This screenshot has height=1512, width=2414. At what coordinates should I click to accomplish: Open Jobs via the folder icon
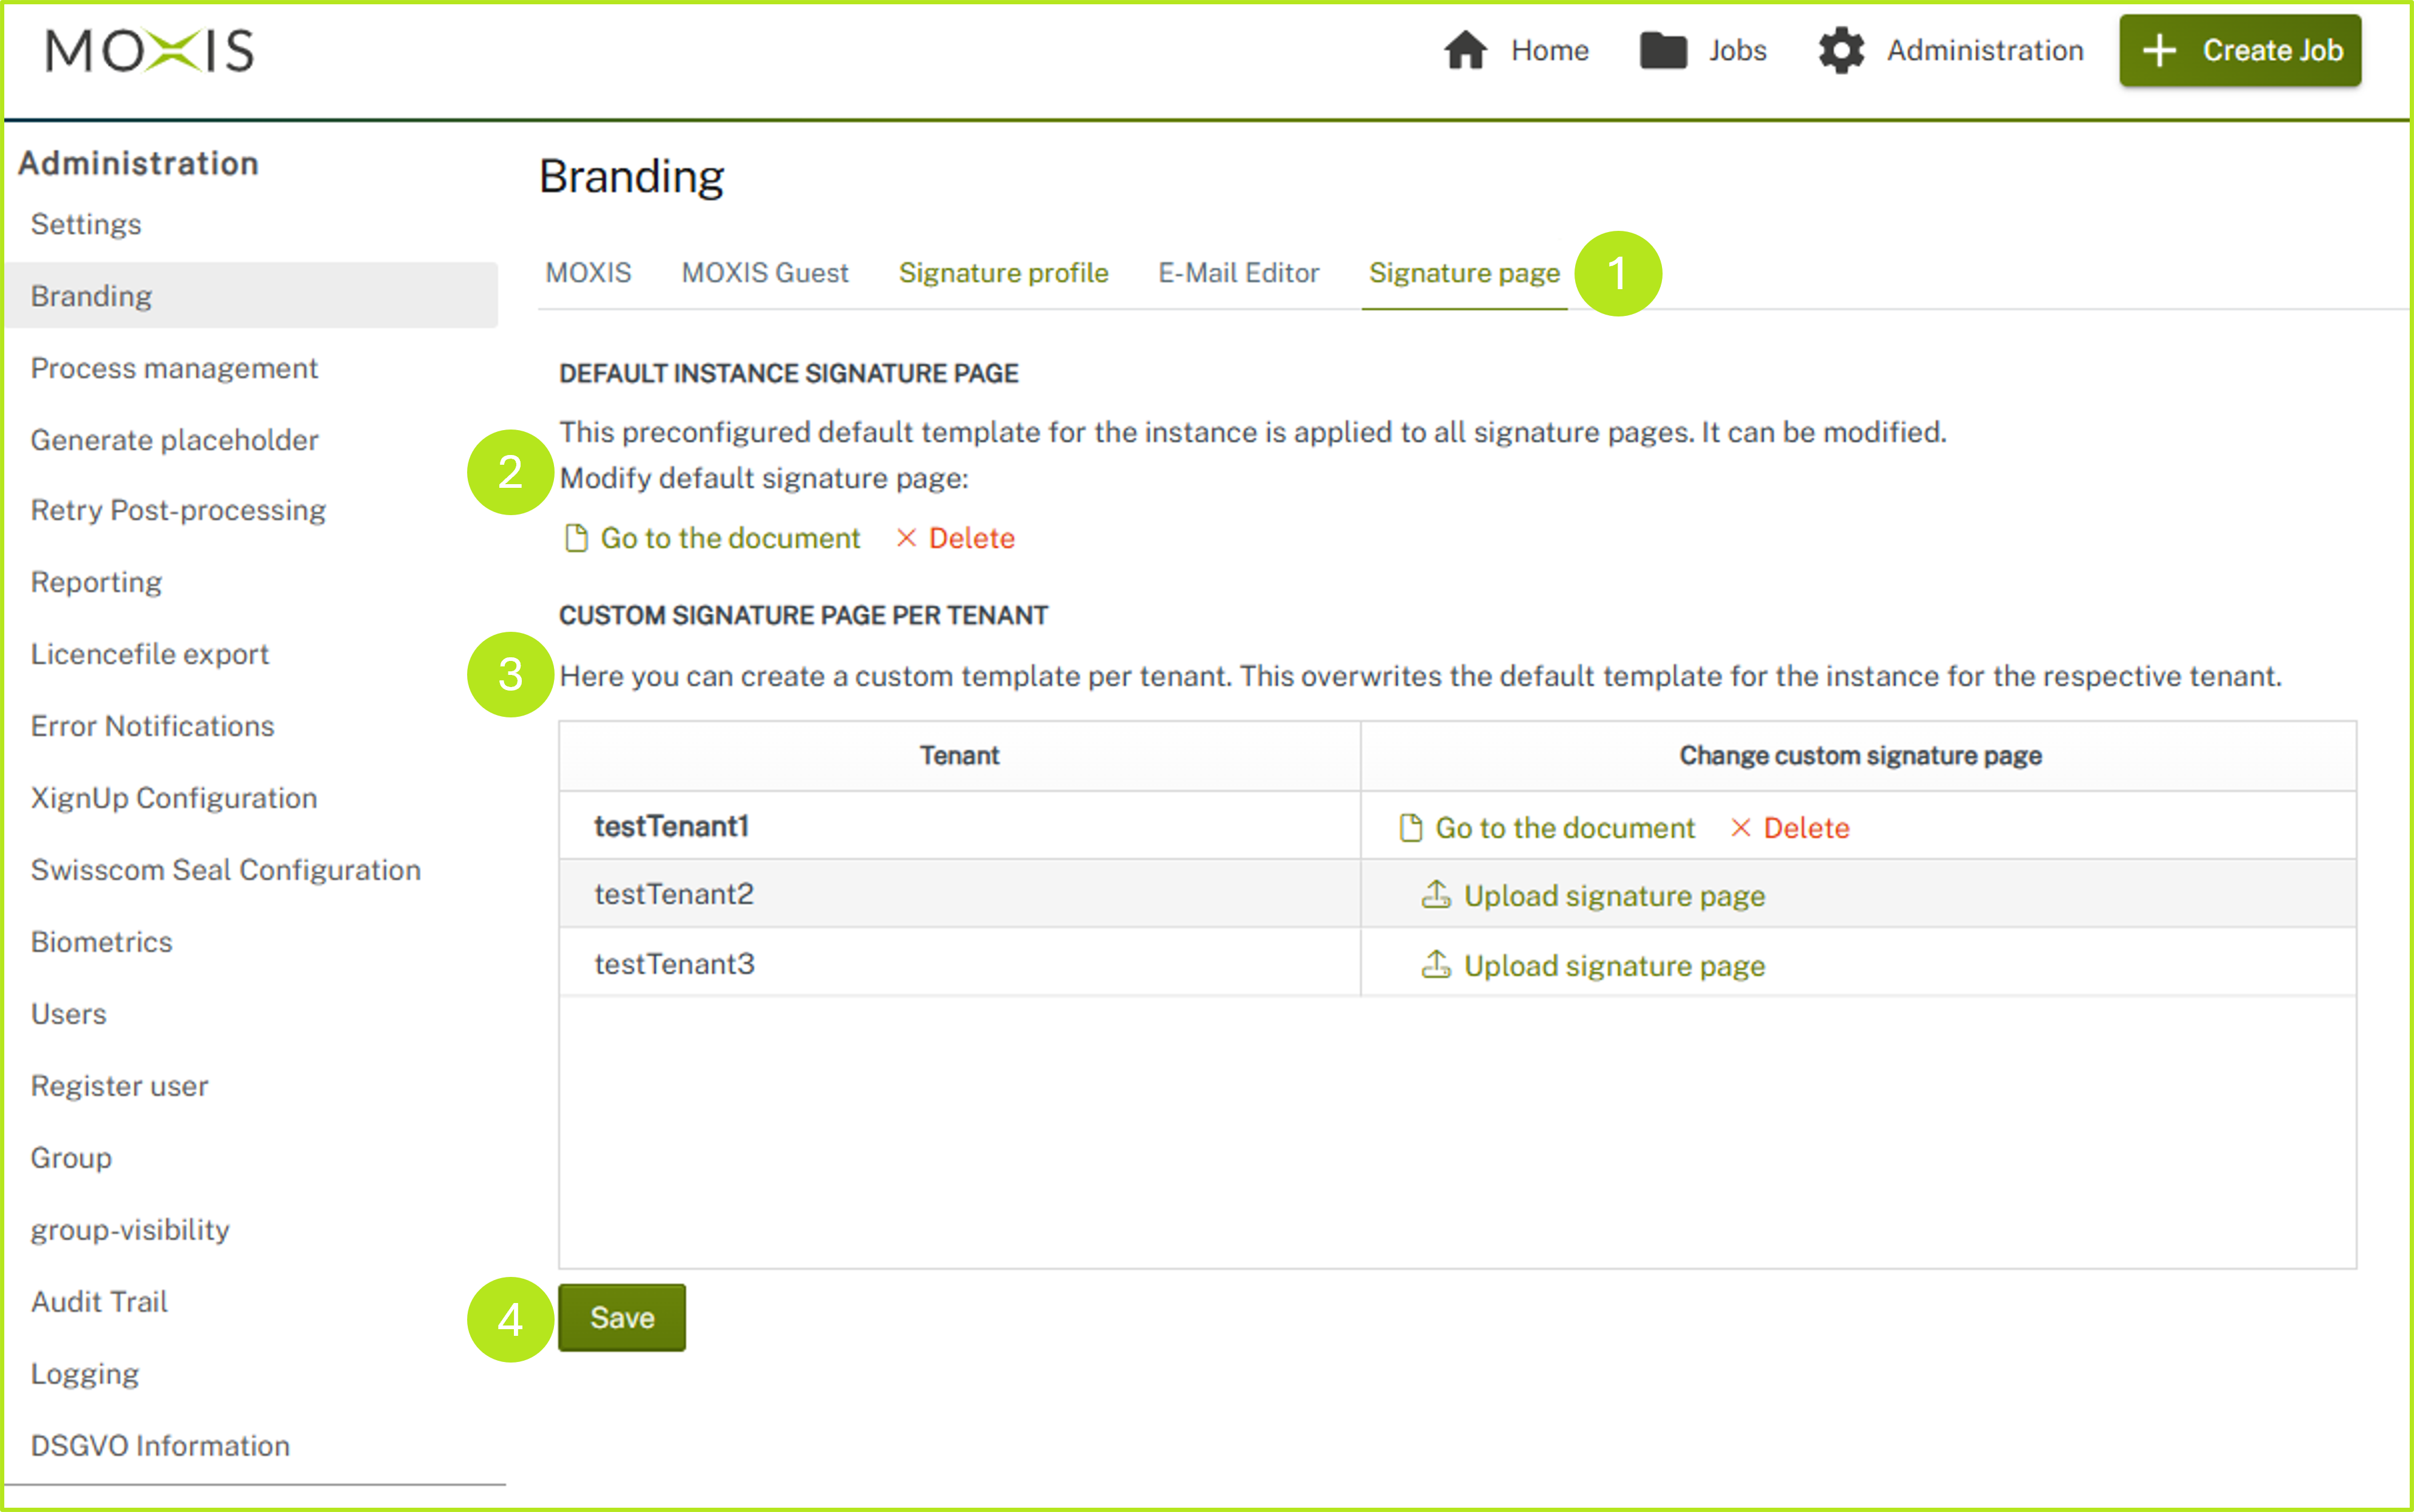1663,50
